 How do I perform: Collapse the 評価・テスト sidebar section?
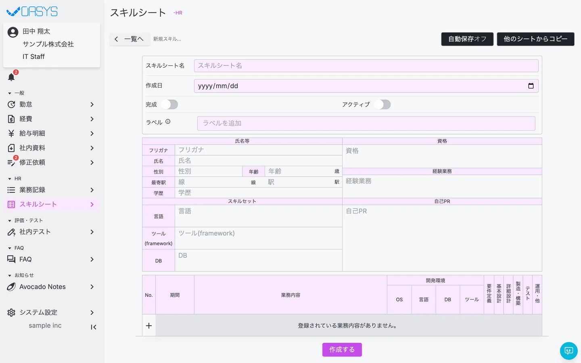pyautogui.click(x=10, y=221)
